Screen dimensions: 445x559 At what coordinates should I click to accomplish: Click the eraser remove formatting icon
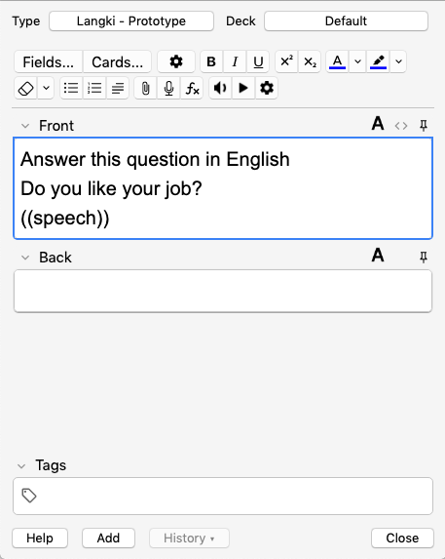pos(26,88)
